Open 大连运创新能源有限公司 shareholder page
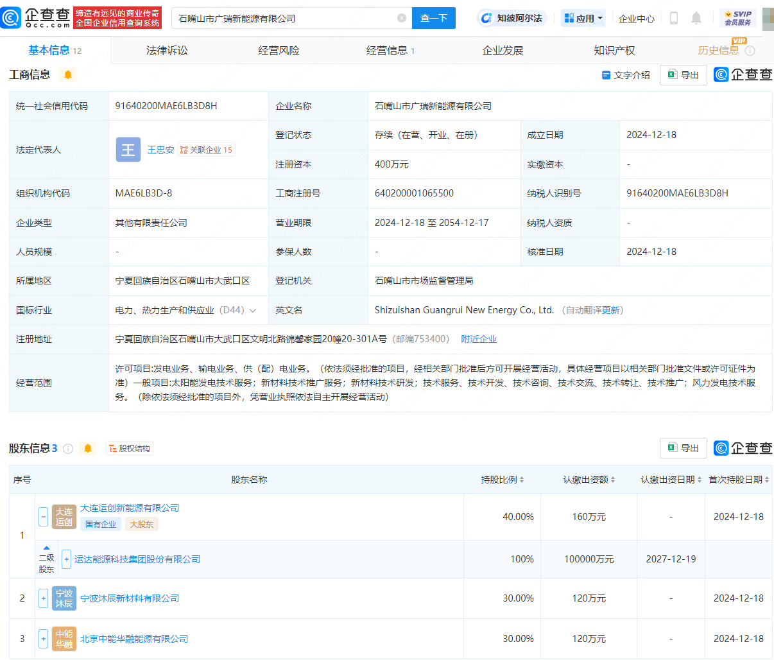Image resolution: width=774 pixels, height=660 pixels. point(130,508)
